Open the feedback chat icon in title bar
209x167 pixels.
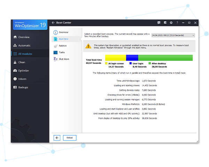(x=159, y=23)
